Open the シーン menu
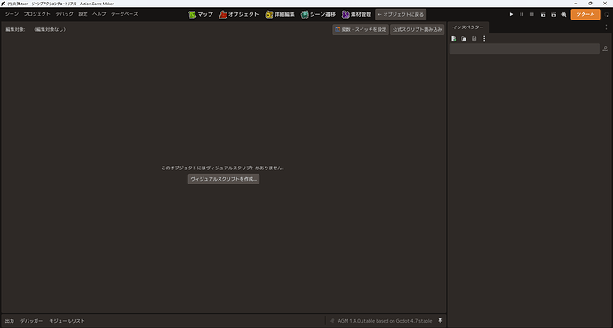The width and height of the screenshot is (613, 328). tap(12, 14)
